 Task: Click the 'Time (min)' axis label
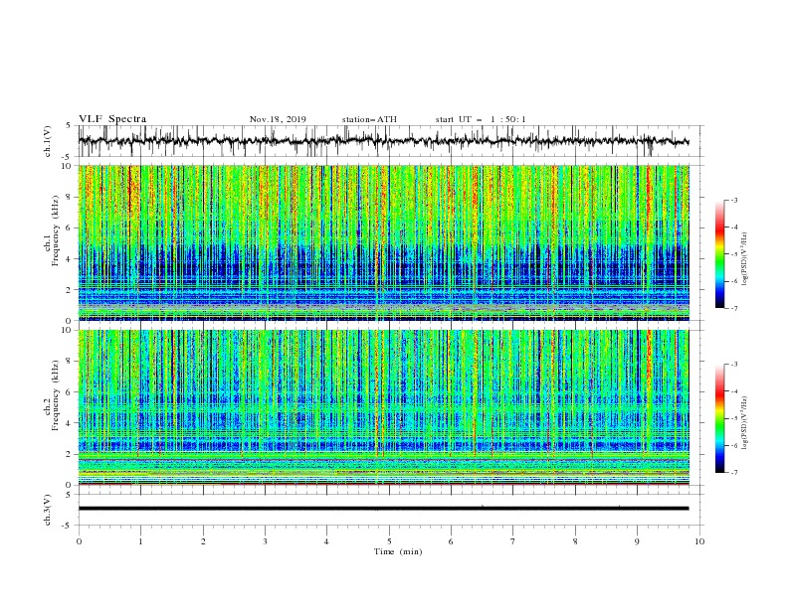[398, 551]
